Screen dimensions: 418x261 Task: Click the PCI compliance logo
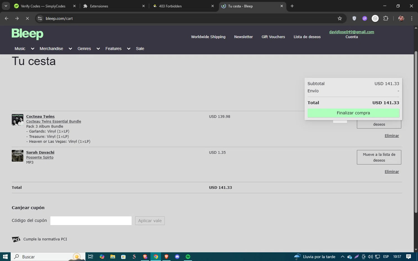coord(16,239)
